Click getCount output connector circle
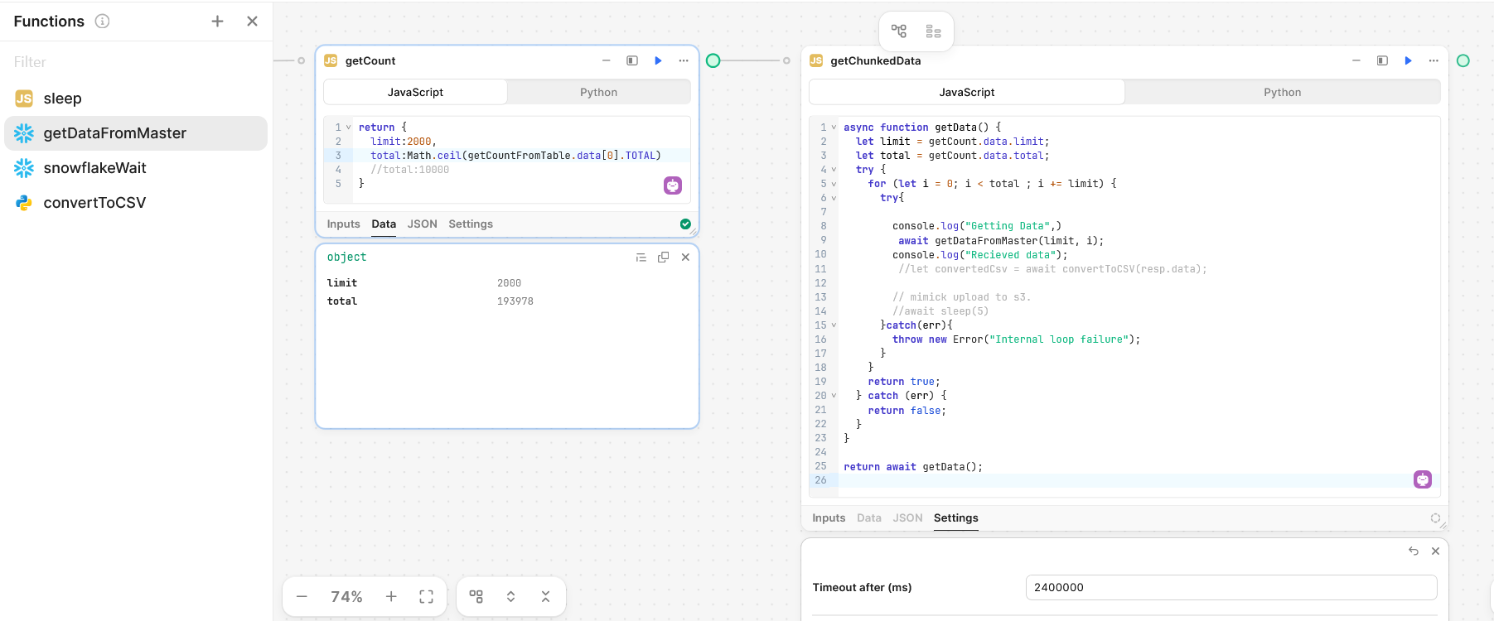This screenshot has width=1494, height=621. tap(713, 60)
